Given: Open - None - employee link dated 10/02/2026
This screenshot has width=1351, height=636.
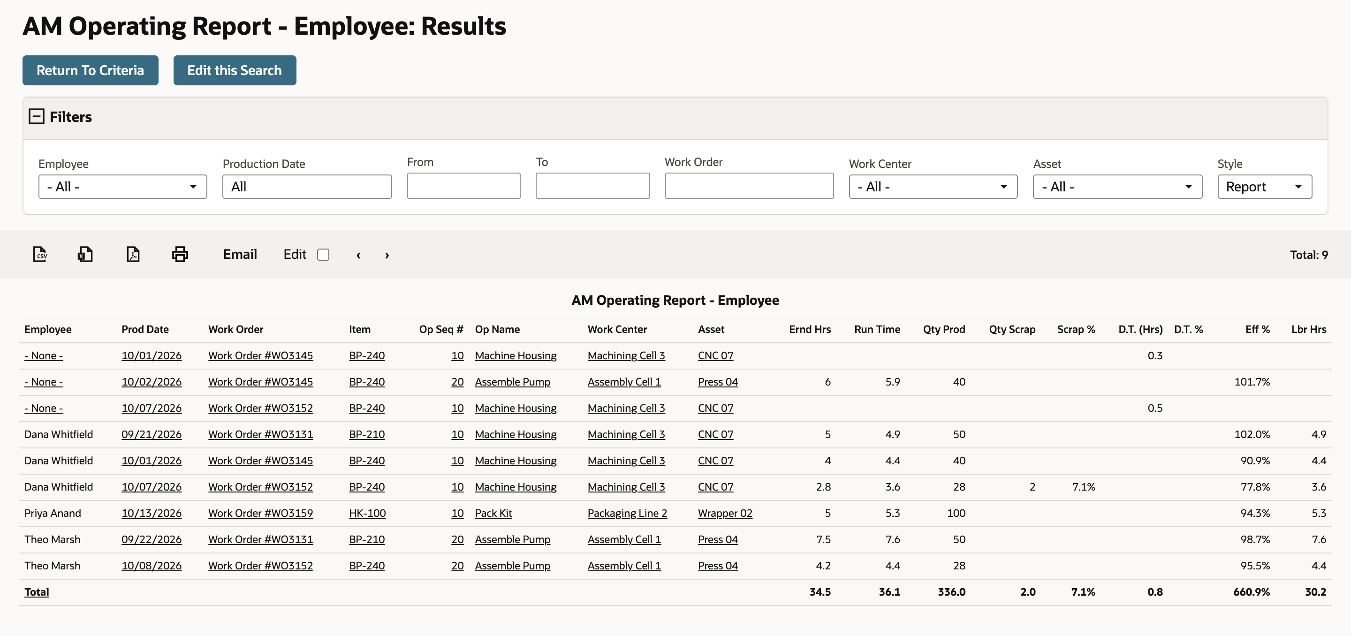Looking at the screenshot, I should pyautogui.click(x=44, y=382).
